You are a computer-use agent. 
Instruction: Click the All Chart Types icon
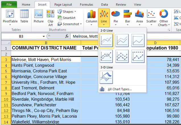click(102, 89)
